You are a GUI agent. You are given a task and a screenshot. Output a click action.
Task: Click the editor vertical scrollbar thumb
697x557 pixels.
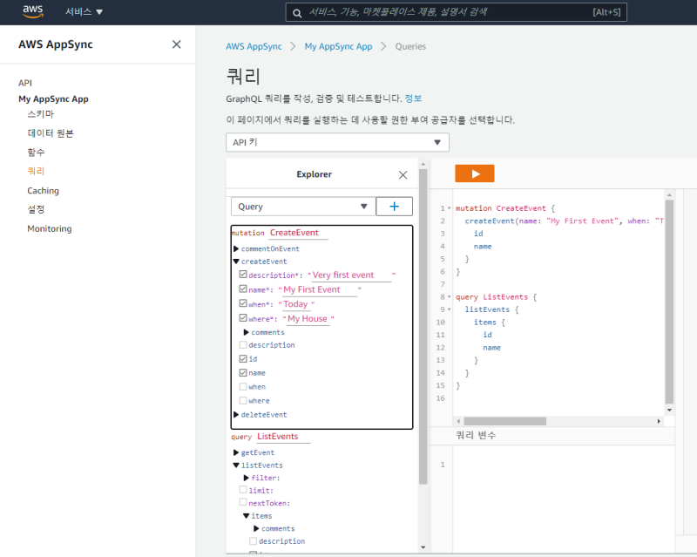coord(669,302)
